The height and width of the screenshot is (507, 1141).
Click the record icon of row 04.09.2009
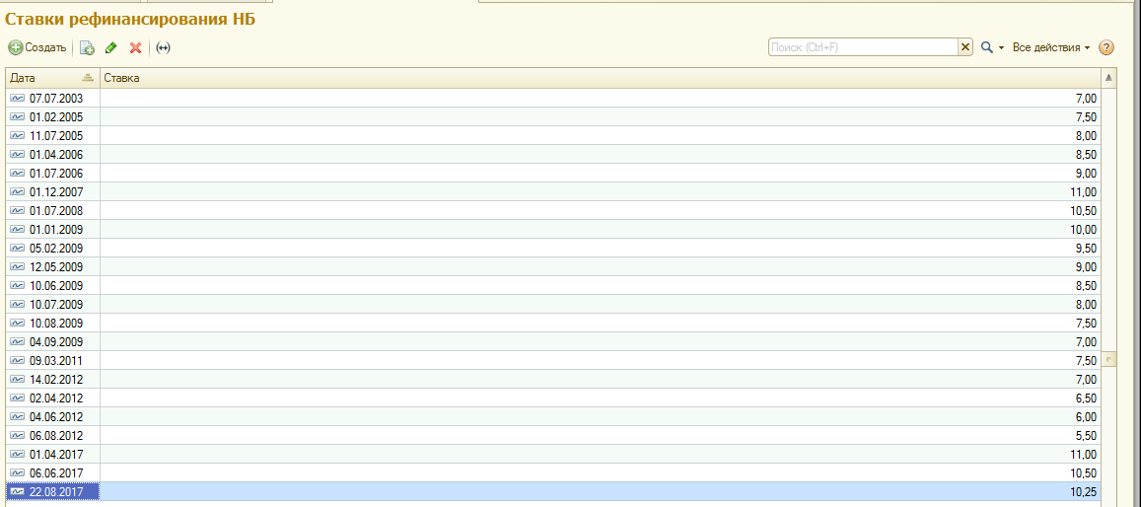(17, 342)
